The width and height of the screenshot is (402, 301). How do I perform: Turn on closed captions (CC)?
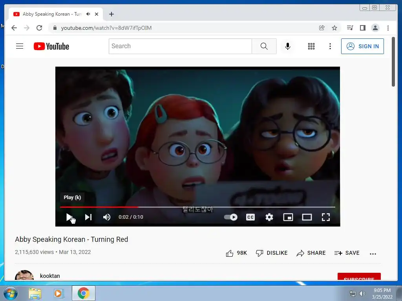(x=250, y=217)
